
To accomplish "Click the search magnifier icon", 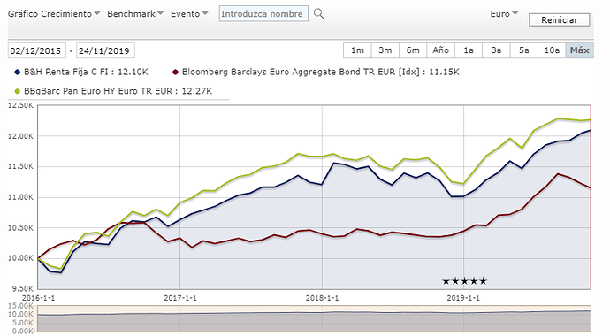I will [x=318, y=14].
